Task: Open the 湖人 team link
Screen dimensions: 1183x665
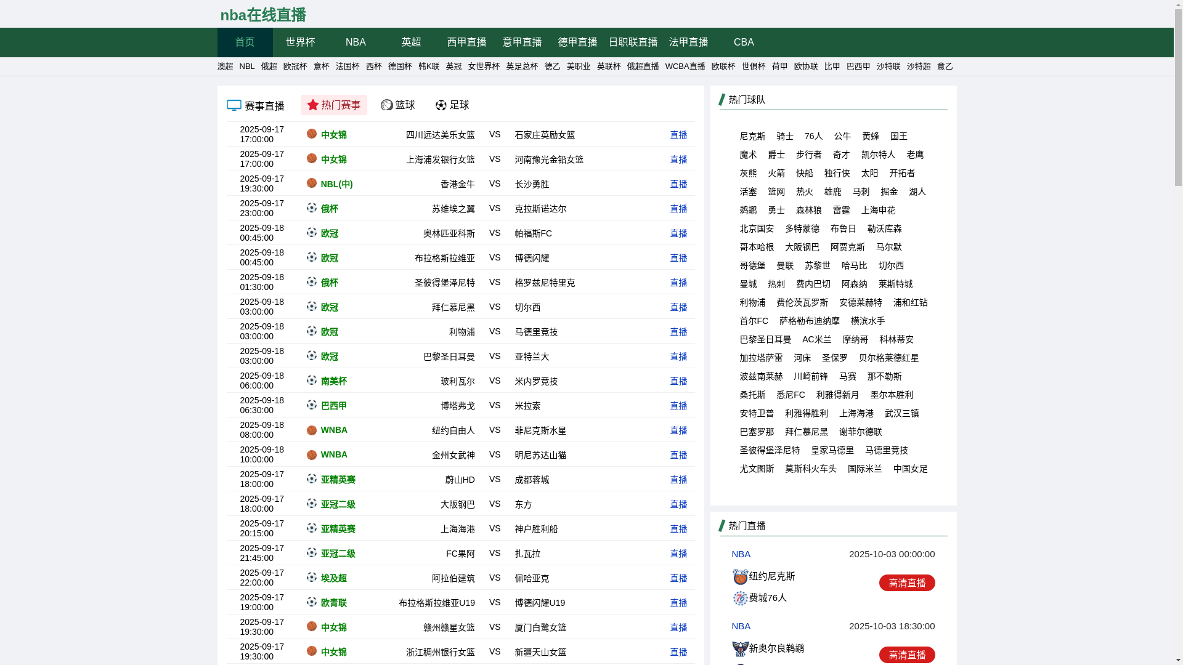Action: point(917,191)
